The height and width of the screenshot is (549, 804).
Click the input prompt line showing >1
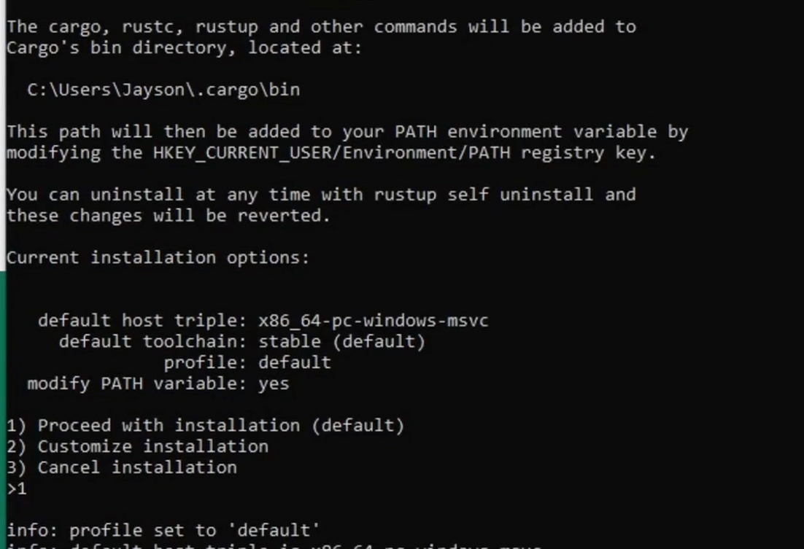click(x=17, y=488)
